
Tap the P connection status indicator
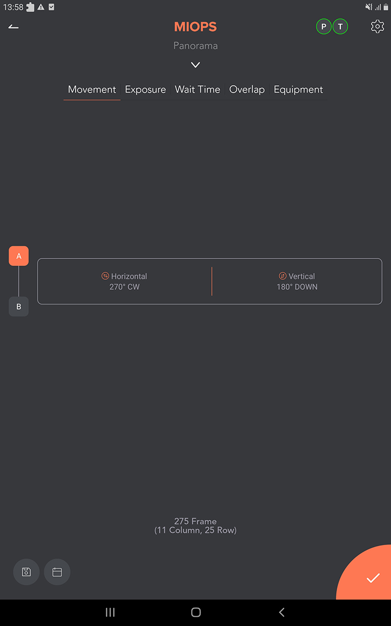pos(323,27)
